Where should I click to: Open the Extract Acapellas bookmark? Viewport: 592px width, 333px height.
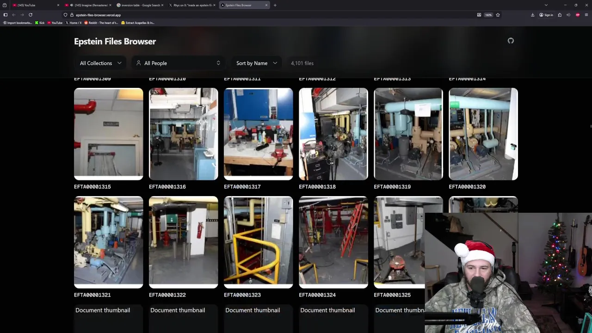coord(138,23)
